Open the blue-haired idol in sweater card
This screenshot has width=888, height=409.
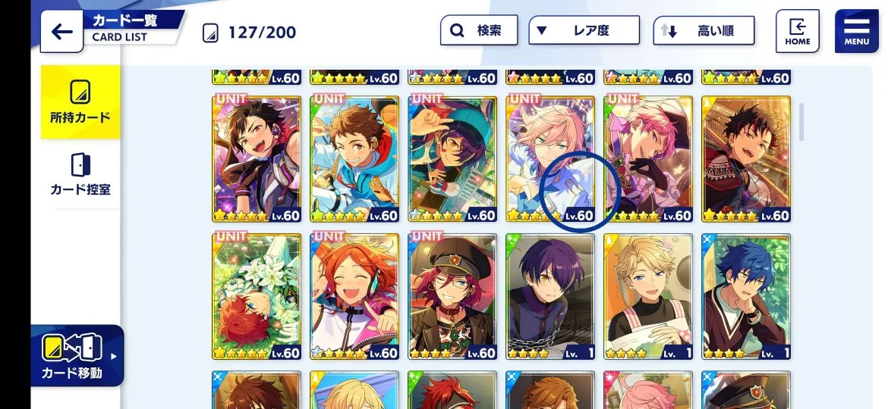point(746,297)
